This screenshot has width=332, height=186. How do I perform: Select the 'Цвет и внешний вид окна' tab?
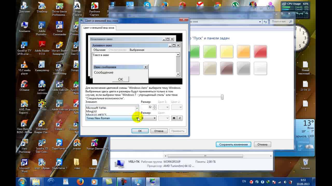pos(99,28)
